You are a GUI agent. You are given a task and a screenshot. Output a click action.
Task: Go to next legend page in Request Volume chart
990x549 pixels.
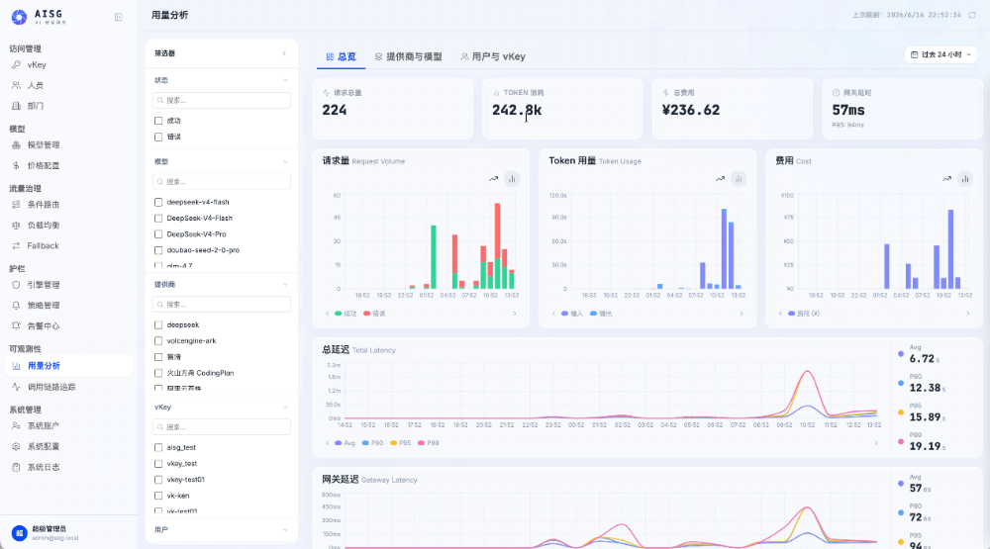515,313
